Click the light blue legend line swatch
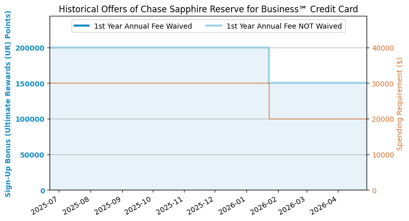The image size is (409, 221). tap(214, 26)
